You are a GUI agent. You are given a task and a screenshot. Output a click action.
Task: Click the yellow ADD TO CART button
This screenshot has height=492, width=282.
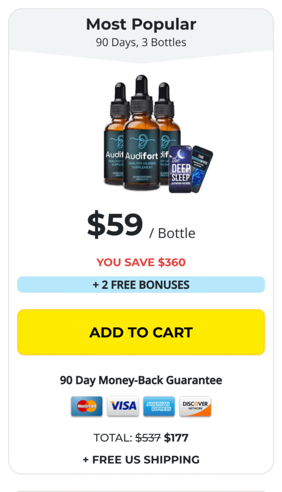click(x=141, y=332)
